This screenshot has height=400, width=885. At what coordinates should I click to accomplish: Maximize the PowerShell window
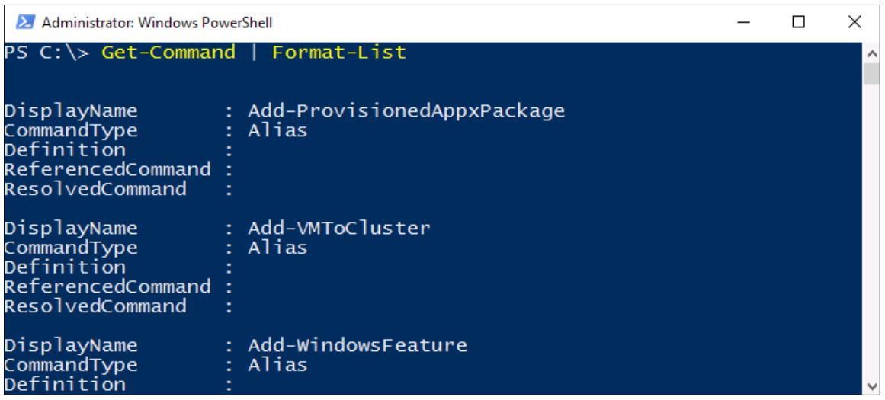tap(798, 23)
